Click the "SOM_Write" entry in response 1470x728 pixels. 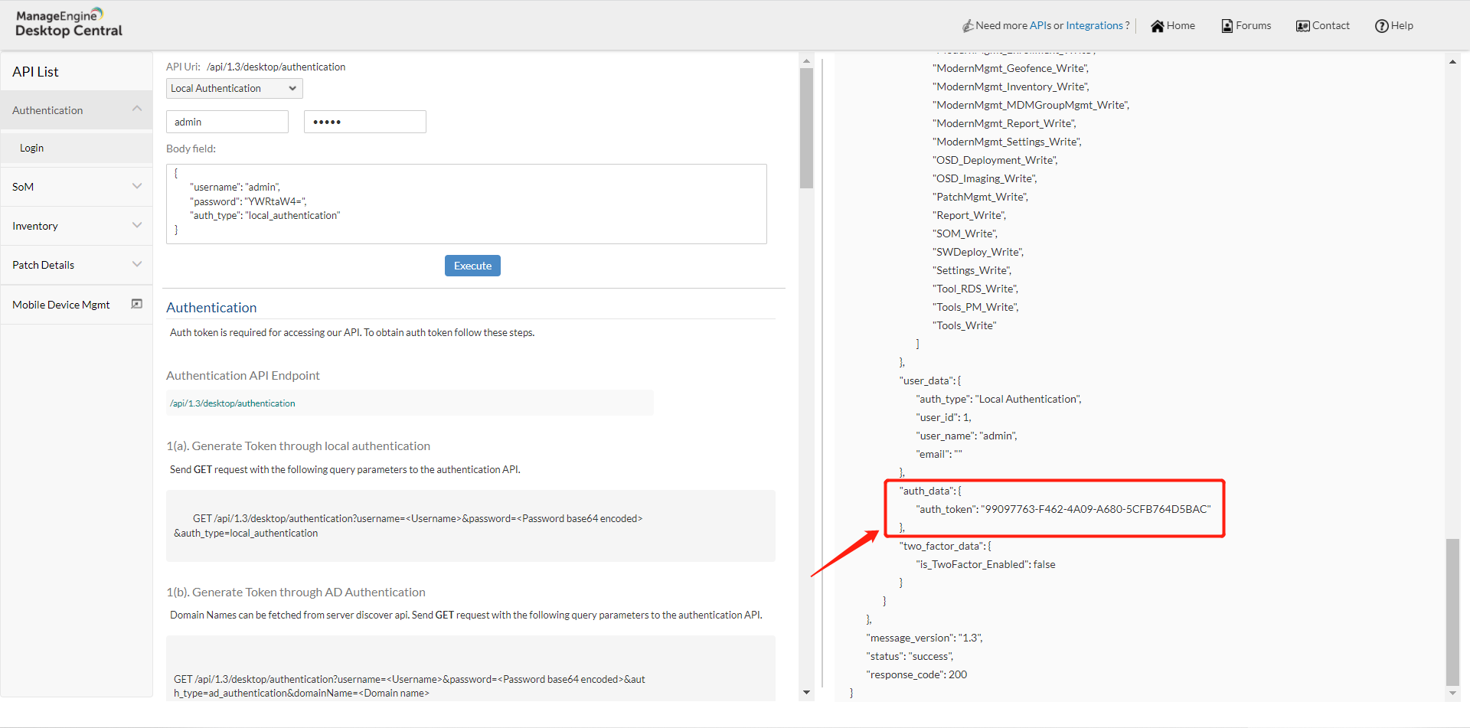[x=965, y=233]
